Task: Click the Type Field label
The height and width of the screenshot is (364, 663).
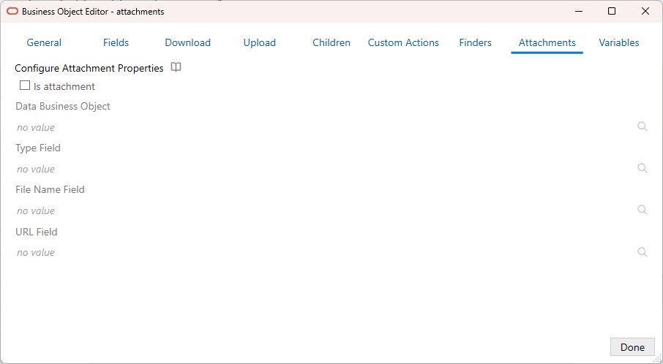Action: point(38,148)
